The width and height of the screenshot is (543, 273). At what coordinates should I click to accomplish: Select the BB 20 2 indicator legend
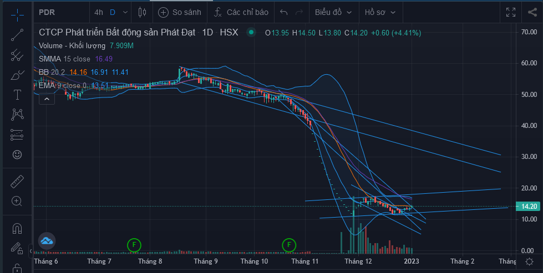click(x=52, y=72)
